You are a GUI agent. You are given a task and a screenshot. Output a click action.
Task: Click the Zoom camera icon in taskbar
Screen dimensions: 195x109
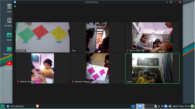[140, 106]
